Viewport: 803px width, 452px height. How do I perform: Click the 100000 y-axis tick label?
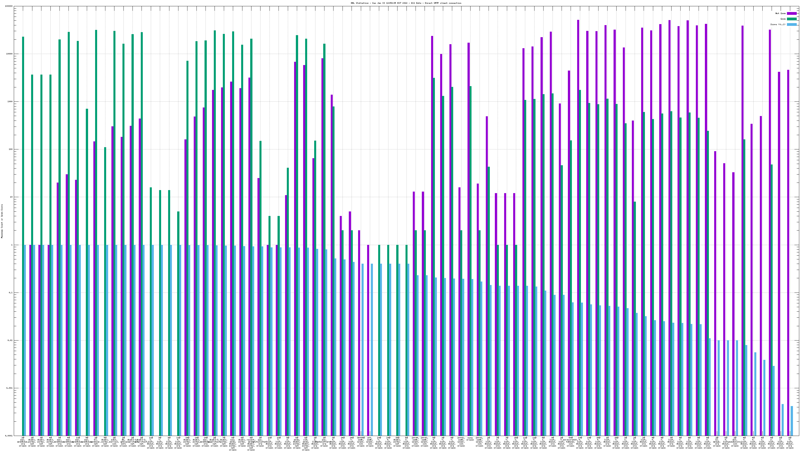[9, 6]
